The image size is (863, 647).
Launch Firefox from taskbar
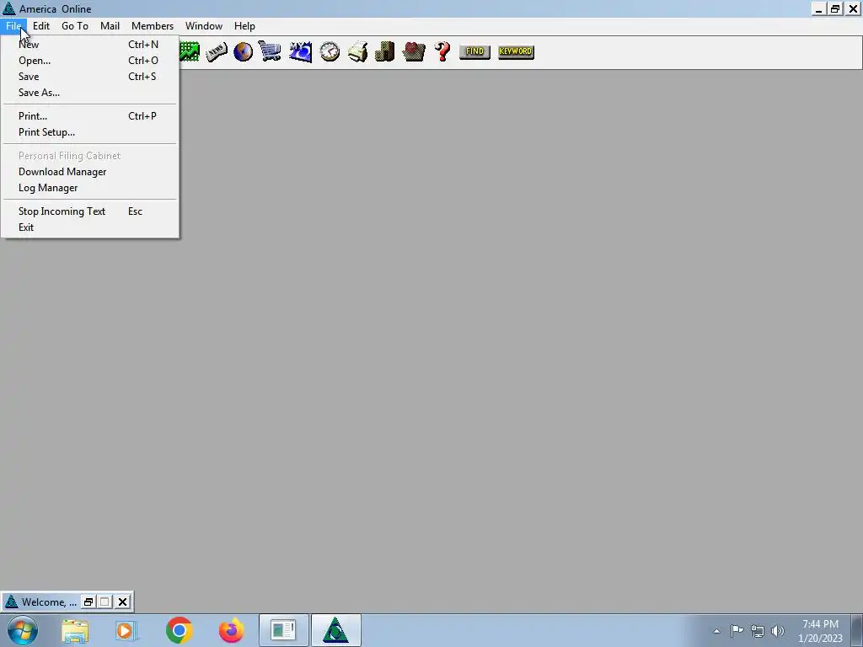point(231,630)
